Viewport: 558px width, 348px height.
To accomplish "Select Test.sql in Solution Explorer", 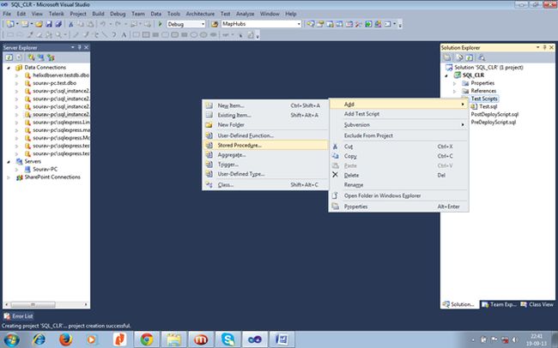I will pos(488,106).
